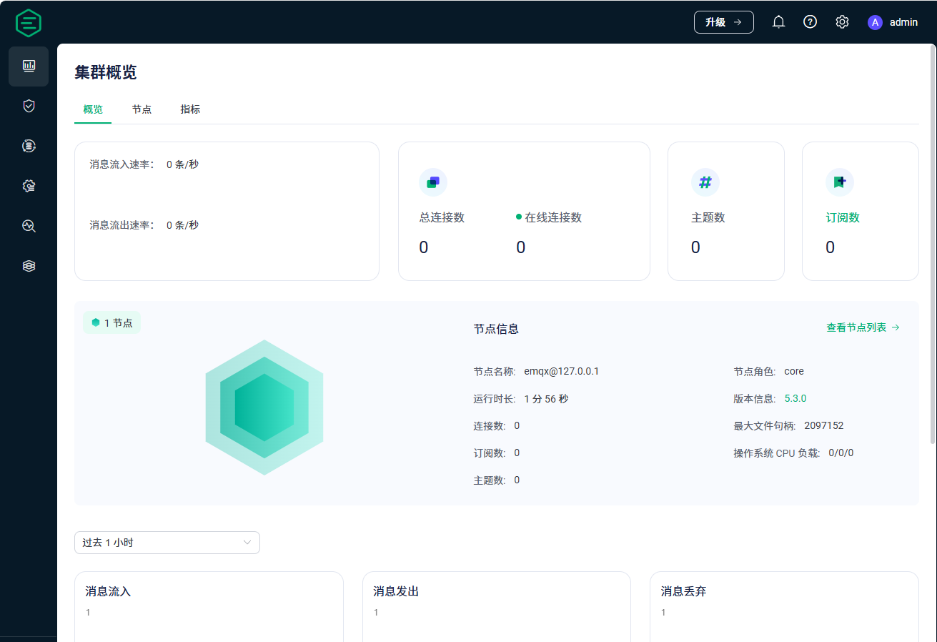Open version link 5.3.0
This screenshot has width=937, height=642.
click(x=795, y=398)
